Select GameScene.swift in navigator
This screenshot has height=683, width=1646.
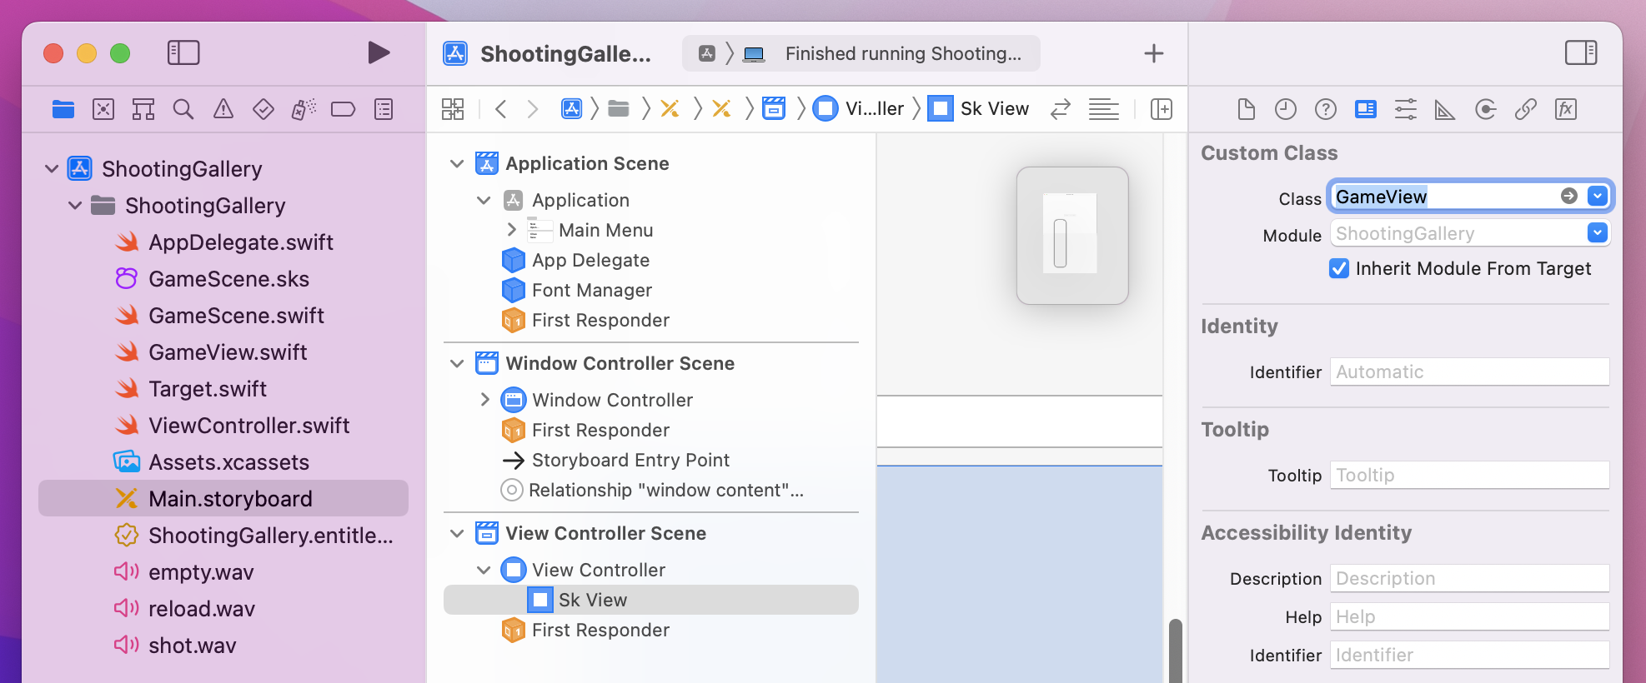[220, 316]
